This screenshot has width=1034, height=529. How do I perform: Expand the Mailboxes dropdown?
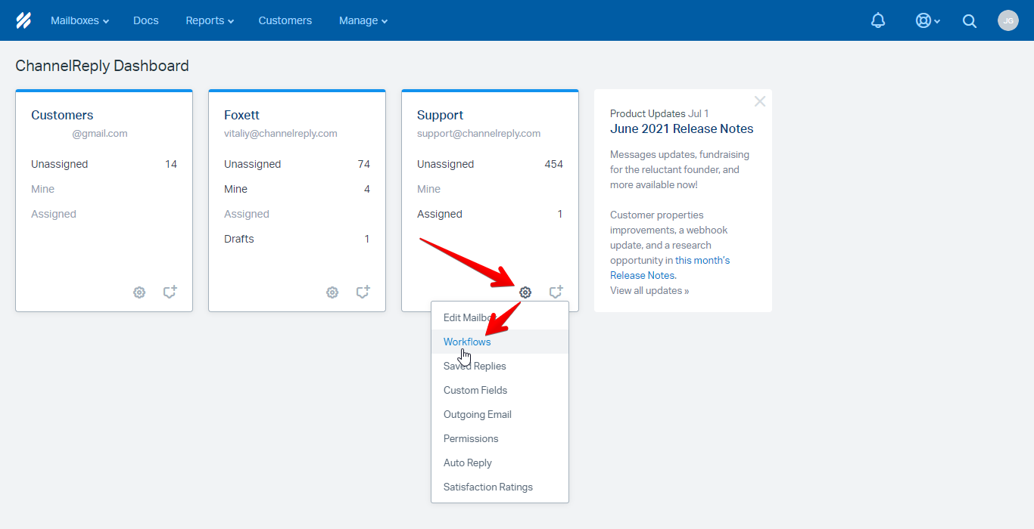79,20
